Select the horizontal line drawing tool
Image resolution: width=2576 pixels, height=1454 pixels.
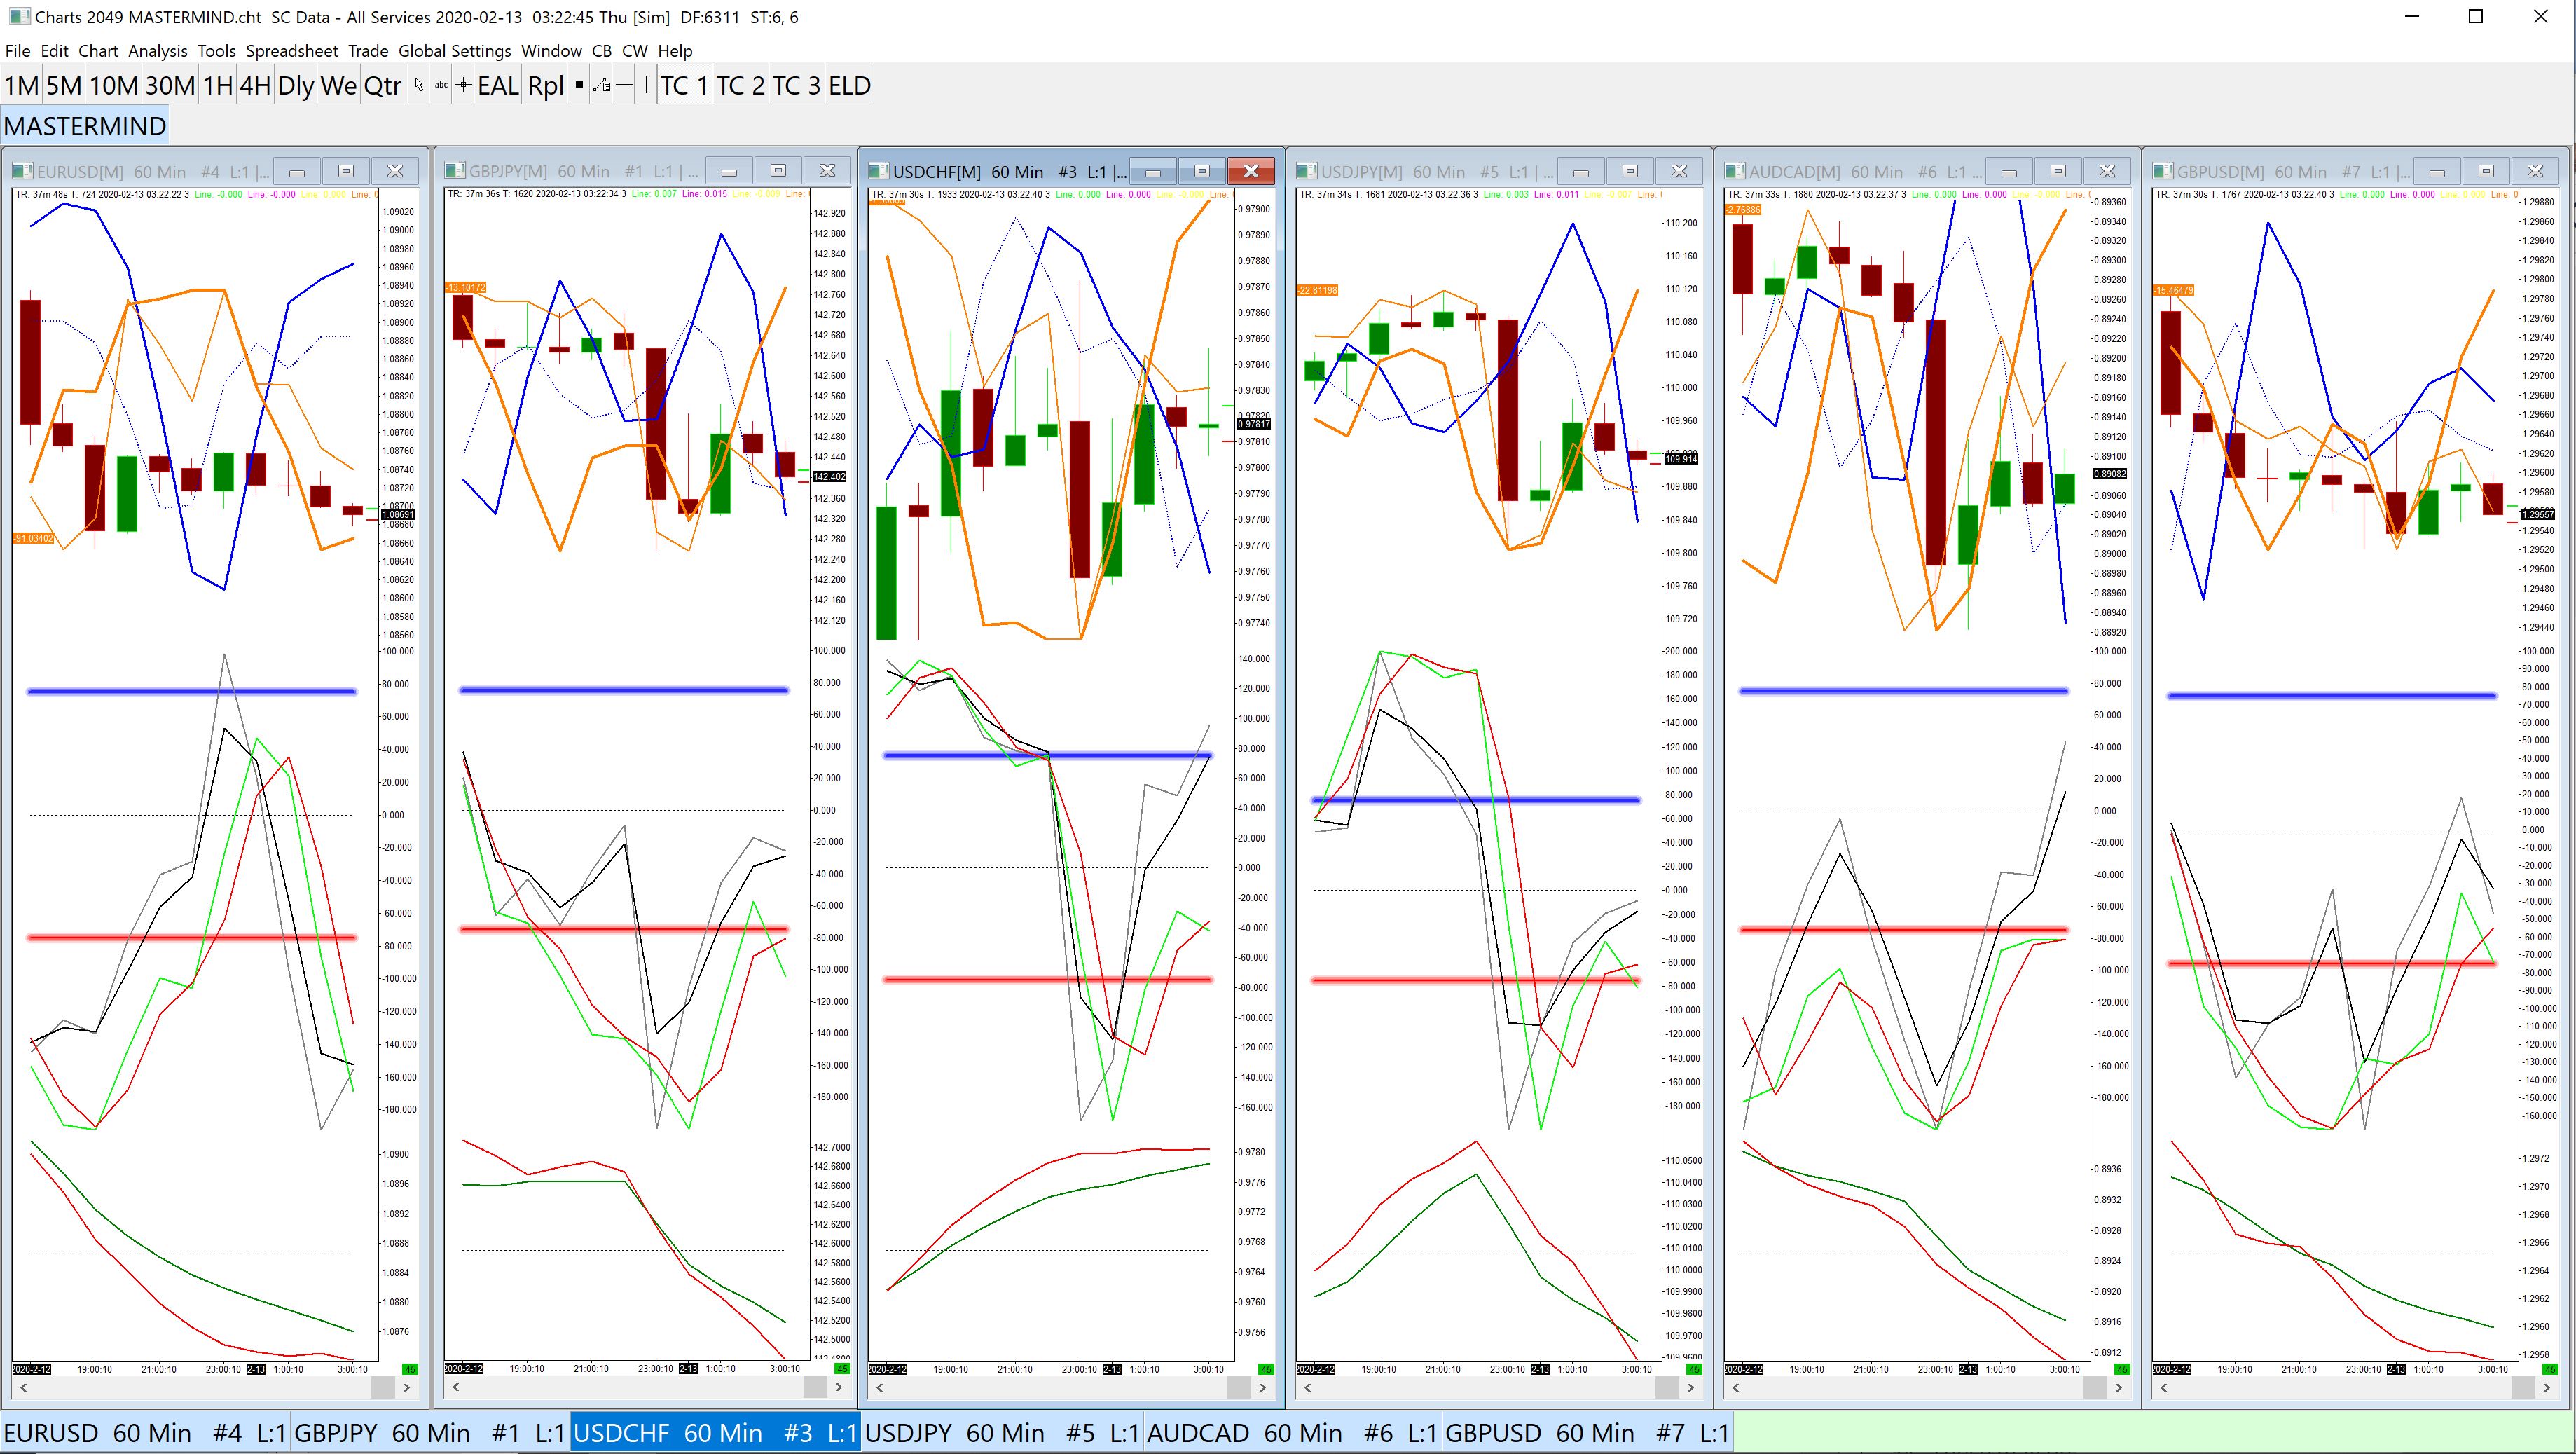pyautogui.click(x=624, y=86)
